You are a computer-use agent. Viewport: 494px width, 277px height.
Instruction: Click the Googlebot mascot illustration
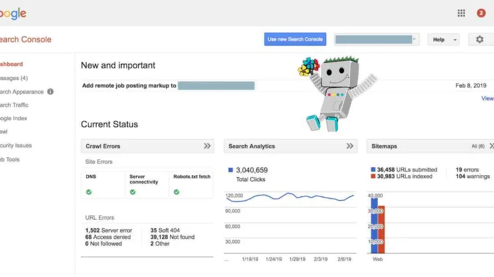(x=337, y=94)
